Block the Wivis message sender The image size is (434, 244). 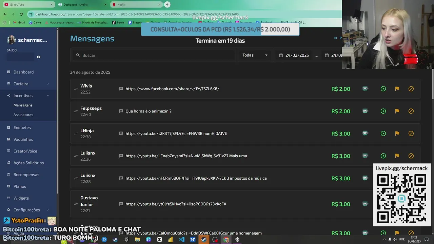click(x=411, y=89)
